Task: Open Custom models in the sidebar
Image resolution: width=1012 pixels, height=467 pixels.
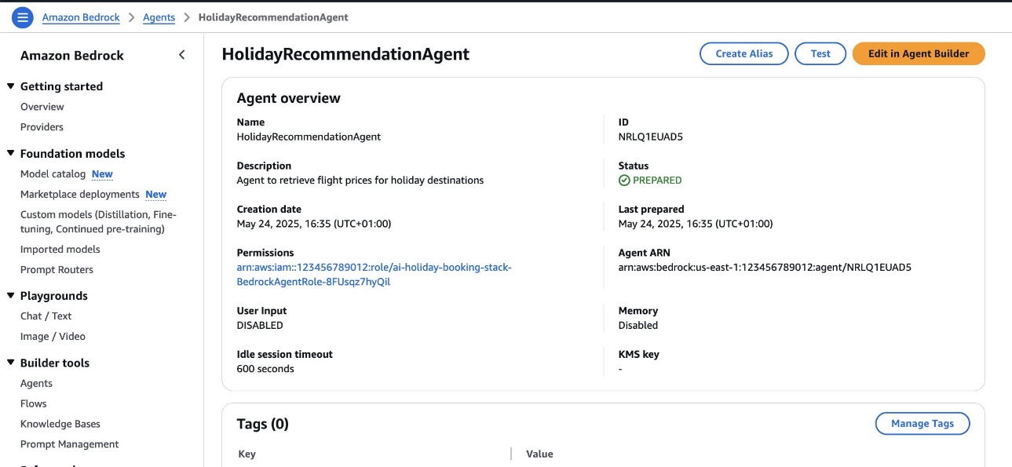Action: (x=98, y=222)
